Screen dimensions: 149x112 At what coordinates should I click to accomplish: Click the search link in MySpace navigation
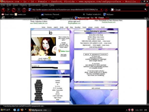[56, 27]
